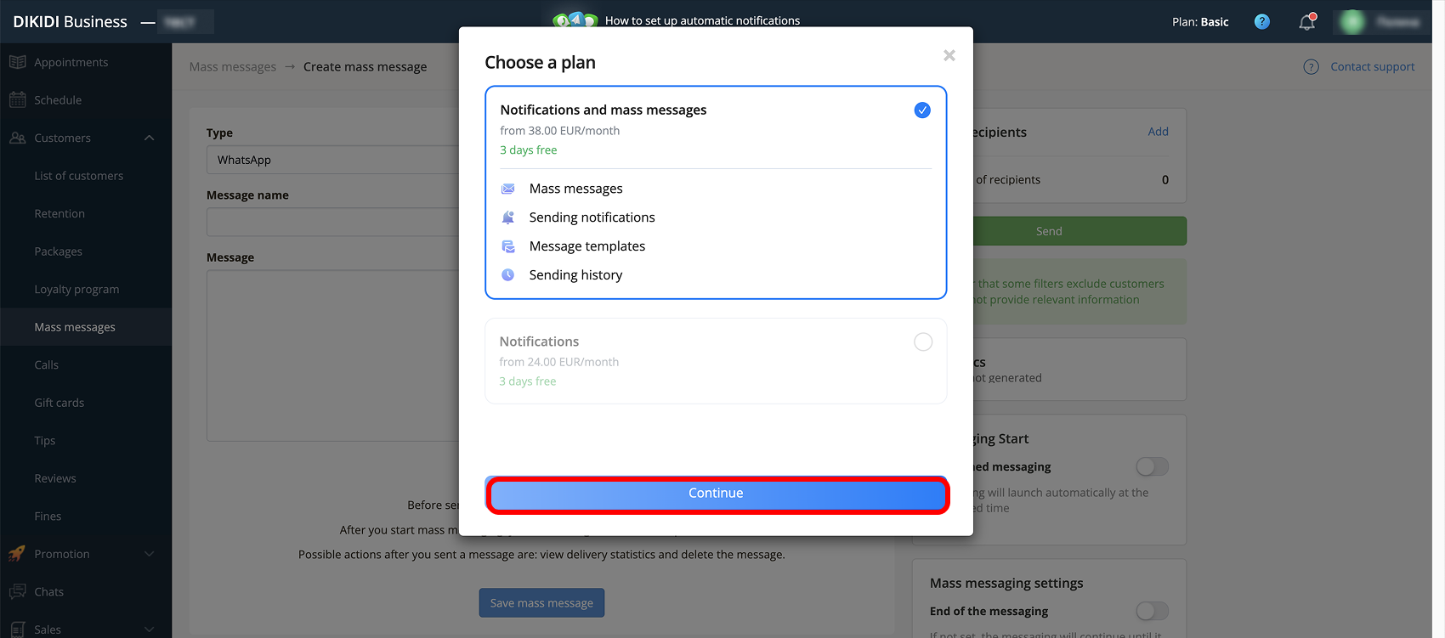Open the Appointments sidebar item
This screenshot has height=638, width=1445.
71,62
